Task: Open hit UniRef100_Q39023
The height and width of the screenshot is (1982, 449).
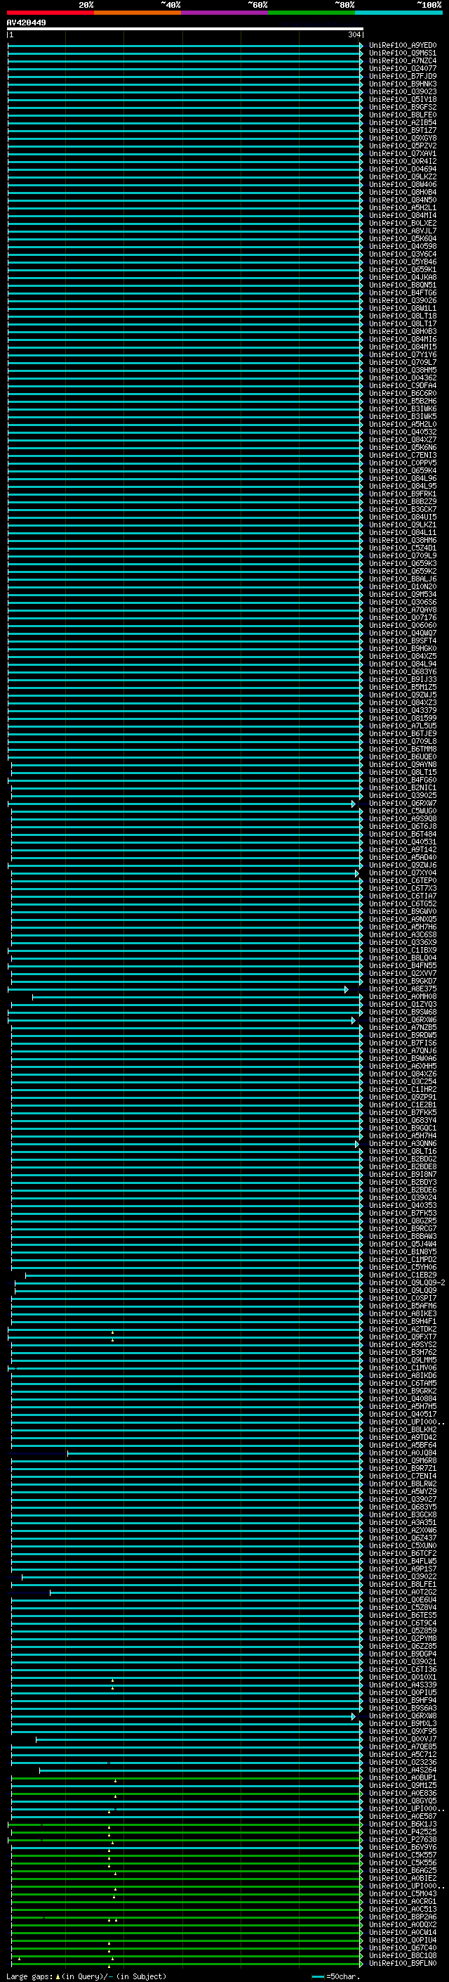Action: 402,91
